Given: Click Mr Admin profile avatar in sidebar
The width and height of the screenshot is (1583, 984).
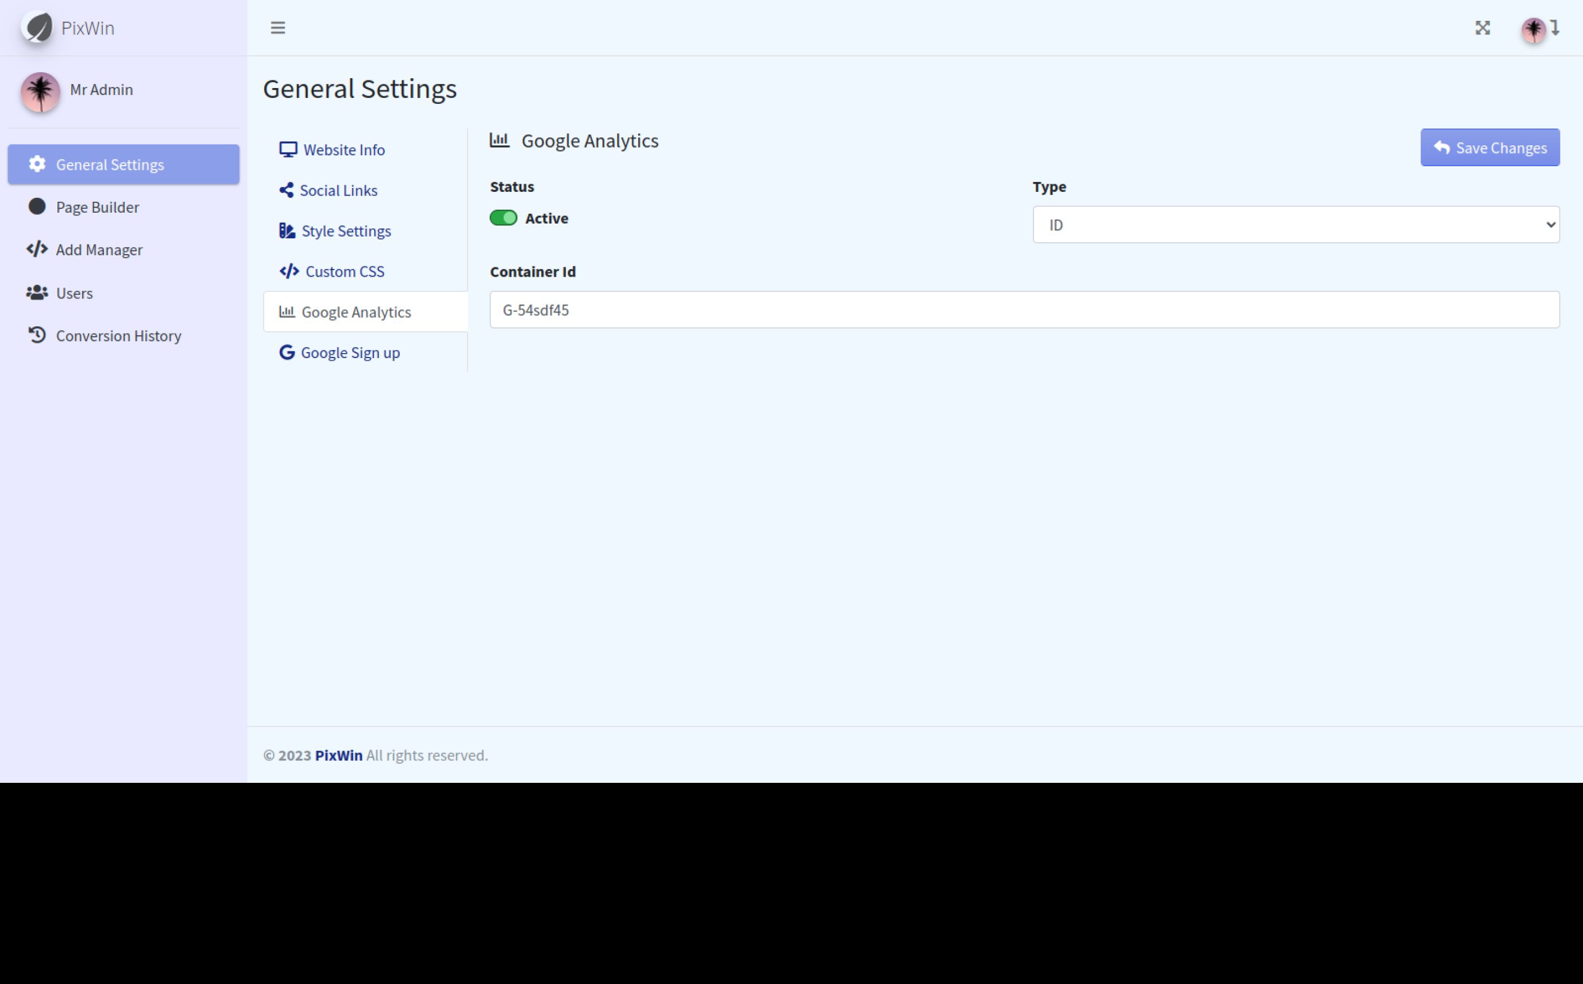Looking at the screenshot, I should (40, 92).
